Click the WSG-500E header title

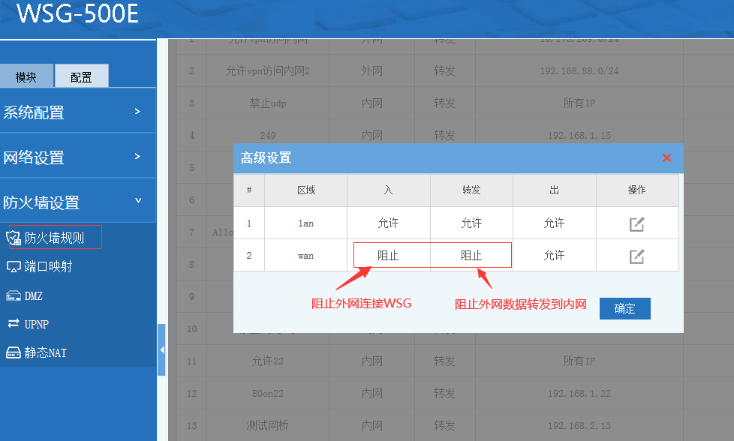click(x=77, y=13)
